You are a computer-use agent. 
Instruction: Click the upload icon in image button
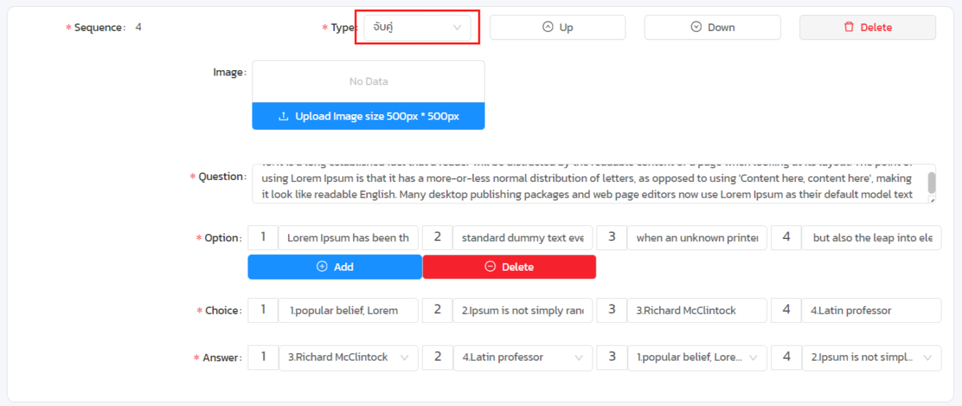click(283, 117)
